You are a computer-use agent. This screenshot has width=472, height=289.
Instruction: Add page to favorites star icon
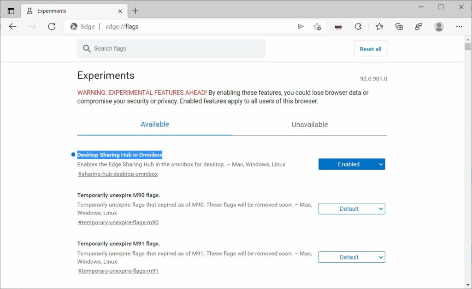317,27
